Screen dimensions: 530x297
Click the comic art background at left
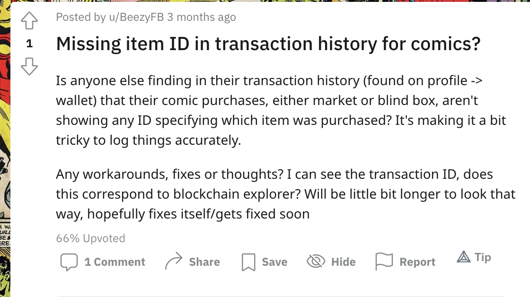coord(5,148)
